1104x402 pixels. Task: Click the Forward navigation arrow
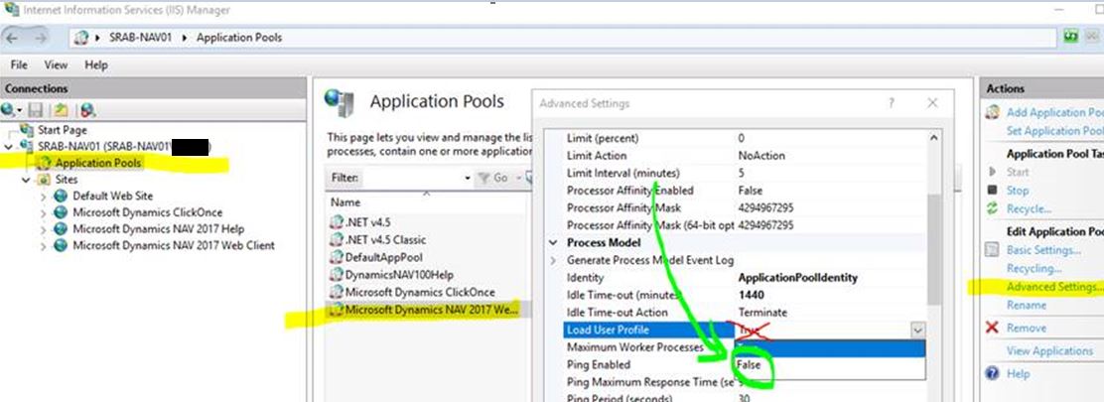[x=40, y=38]
